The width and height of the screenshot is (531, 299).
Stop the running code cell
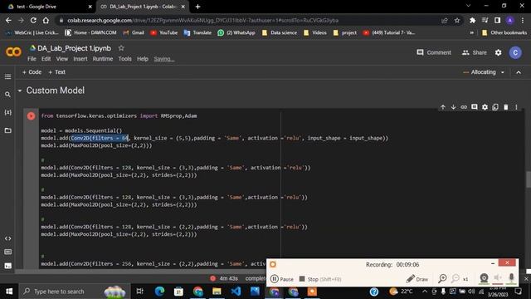tap(31, 116)
